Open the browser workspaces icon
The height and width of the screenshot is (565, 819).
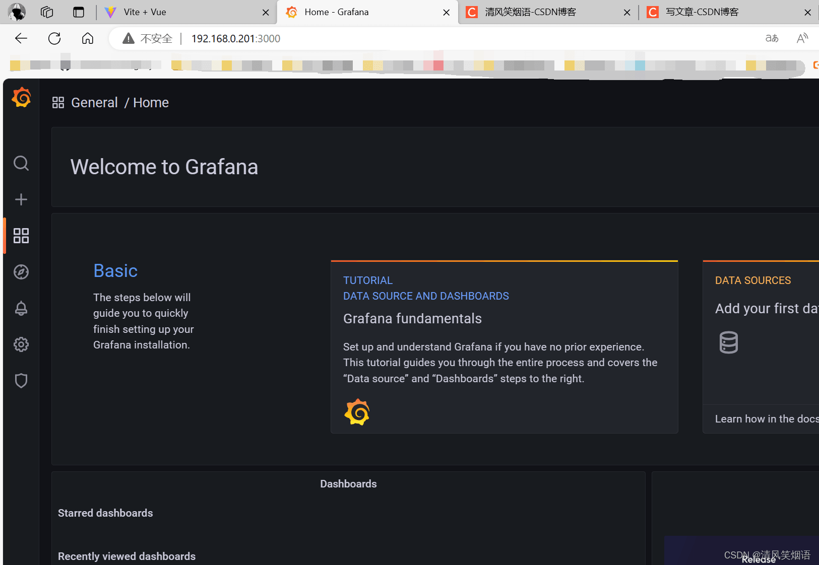(x=47, y=12)
